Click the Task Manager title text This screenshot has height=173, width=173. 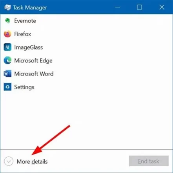point(30,7)
